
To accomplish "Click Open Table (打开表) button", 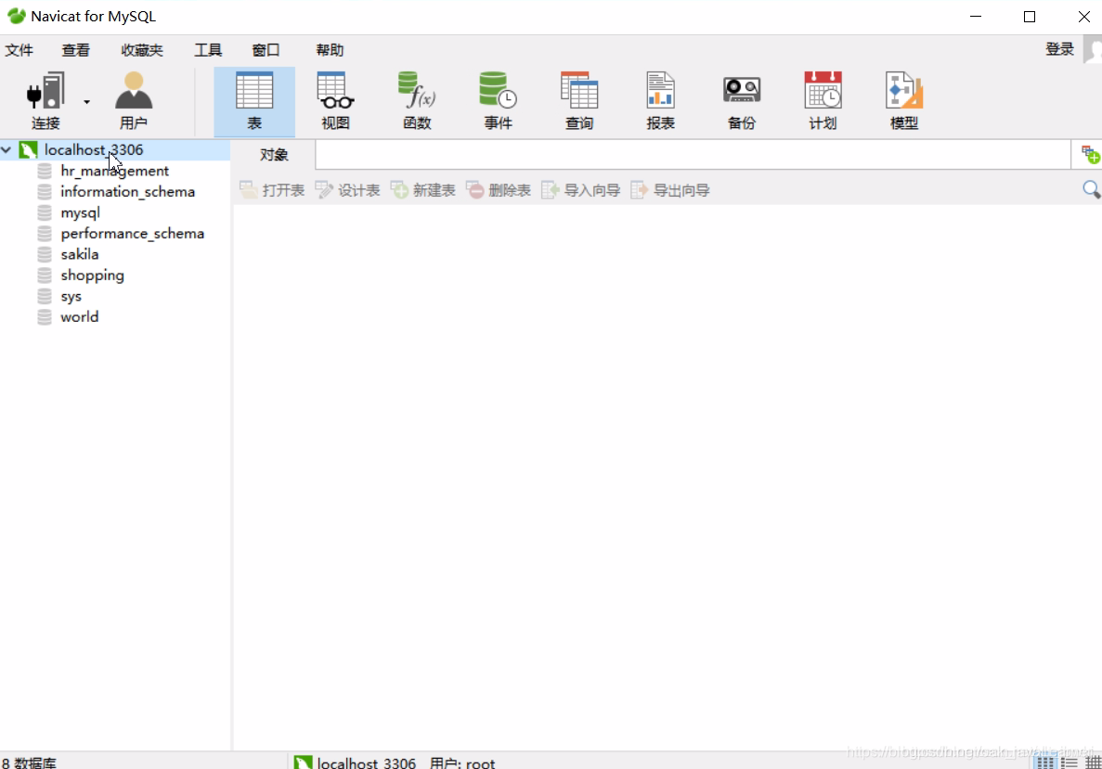I will (x=272, y=190).
